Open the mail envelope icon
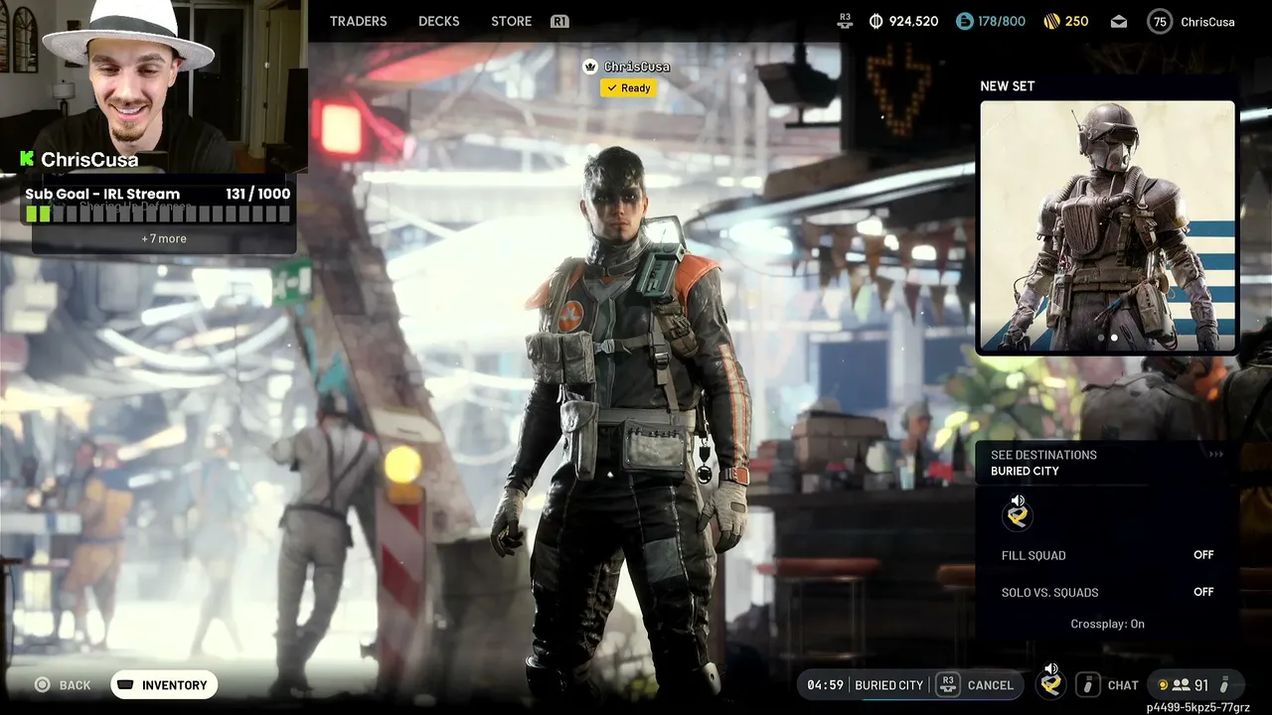1272x715 pixels. click(1119, 21)
